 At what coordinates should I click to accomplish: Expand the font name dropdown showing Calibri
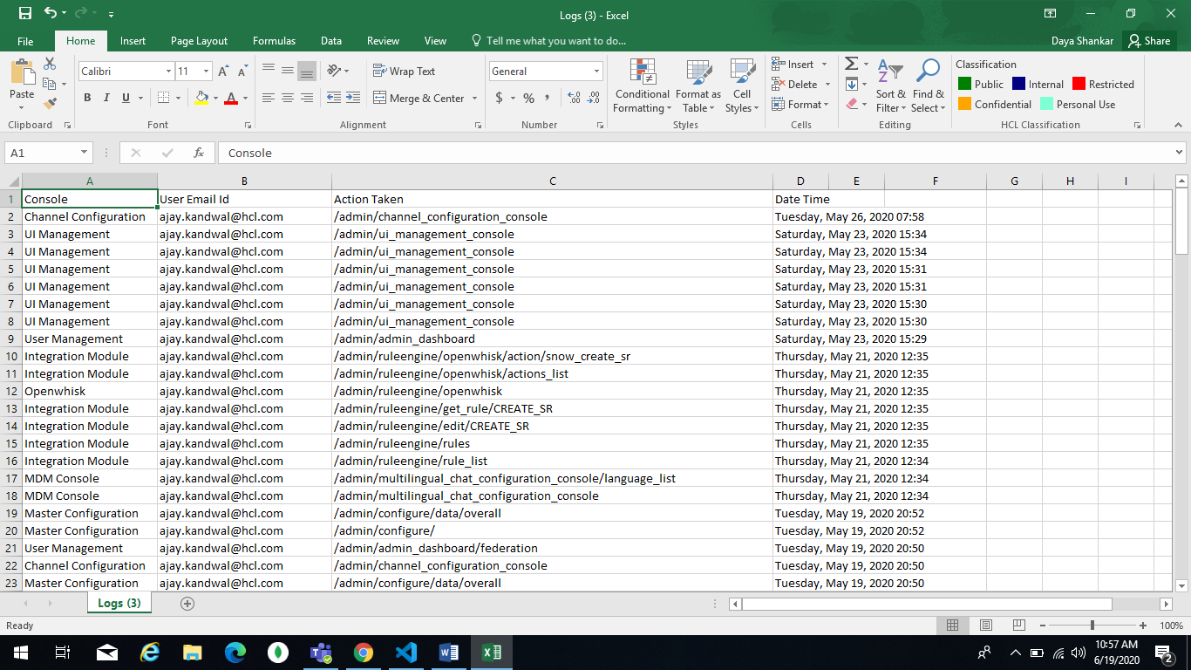click(168, 72)
